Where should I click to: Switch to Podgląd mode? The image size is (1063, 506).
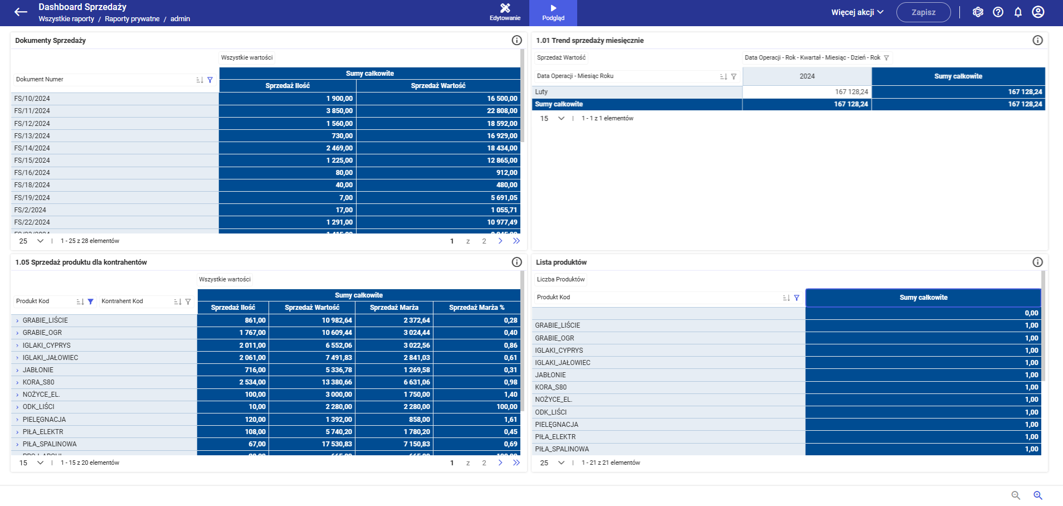553,13
